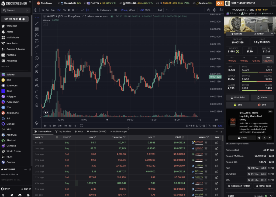The height and width of the screenshot is (197, 276).
Task: Open Other pairs for this token
Action: pyautogui.click(x=264, y=186)
